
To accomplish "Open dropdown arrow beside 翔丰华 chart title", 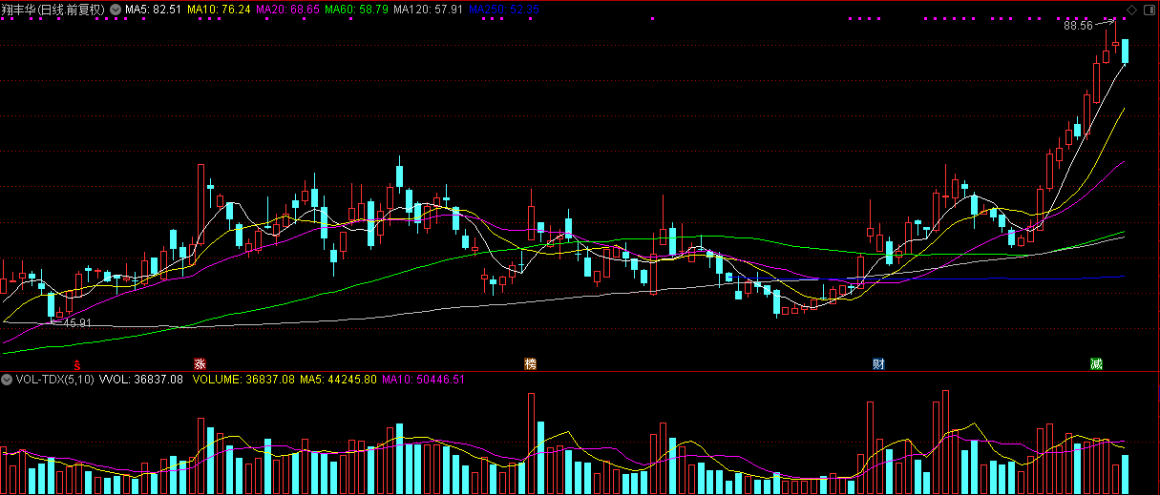I will (116, 10).
